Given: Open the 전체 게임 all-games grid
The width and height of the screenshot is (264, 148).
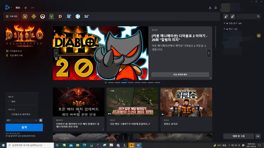Looking at the screenshot, I should coord(12,16).
